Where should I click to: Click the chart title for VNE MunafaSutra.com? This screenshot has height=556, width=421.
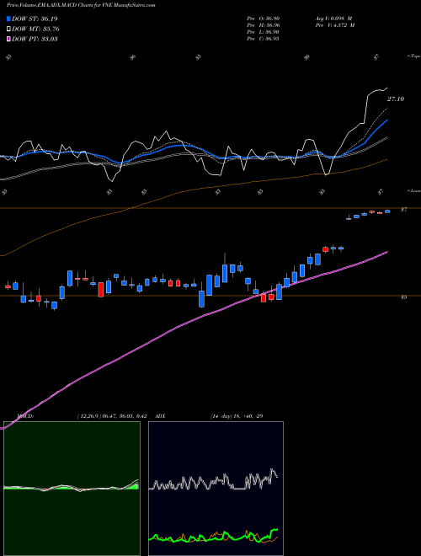coord(81,5)
